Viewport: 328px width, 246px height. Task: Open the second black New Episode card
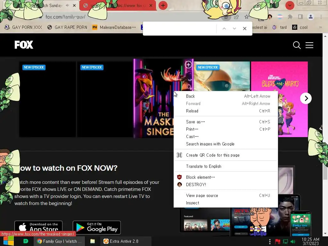105,99
